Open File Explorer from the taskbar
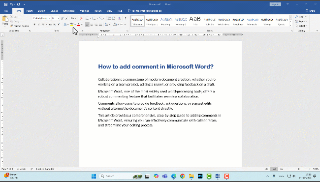This screenshot has width=320, height=182. click(x=191, y=176)
